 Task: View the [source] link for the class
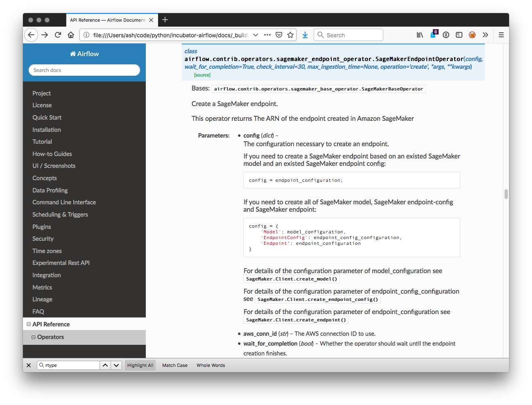pyautogui.click(x=202, y=75)
